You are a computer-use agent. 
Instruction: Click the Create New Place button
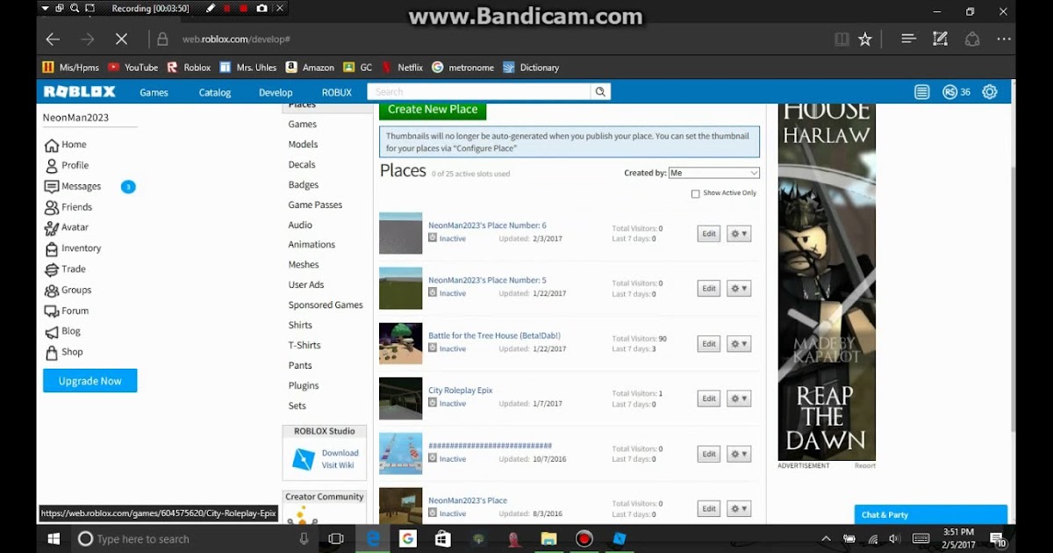(x=433, y=110)
